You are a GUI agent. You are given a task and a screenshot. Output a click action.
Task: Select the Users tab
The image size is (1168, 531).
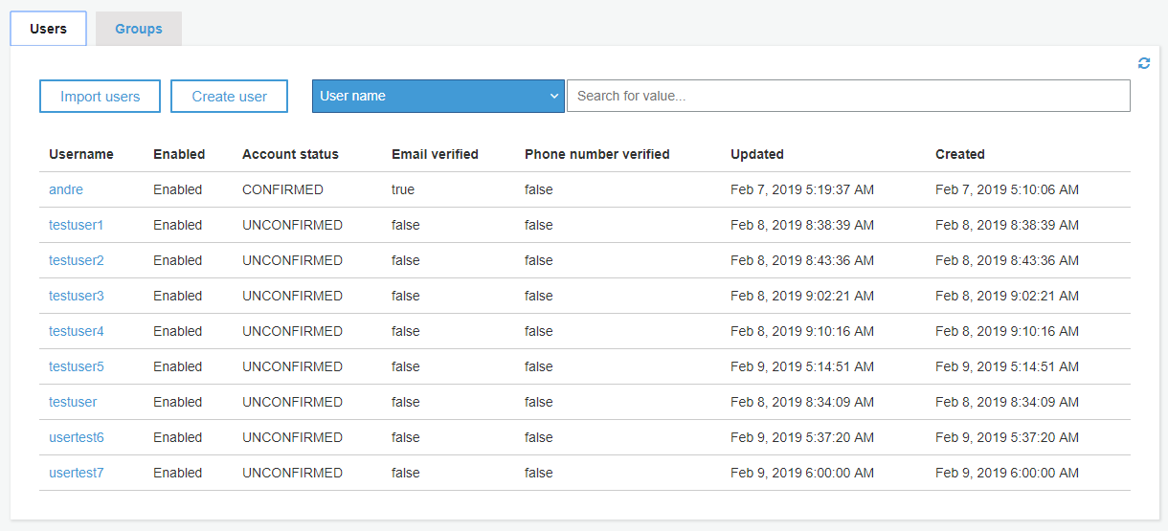[x=48, y=29]
